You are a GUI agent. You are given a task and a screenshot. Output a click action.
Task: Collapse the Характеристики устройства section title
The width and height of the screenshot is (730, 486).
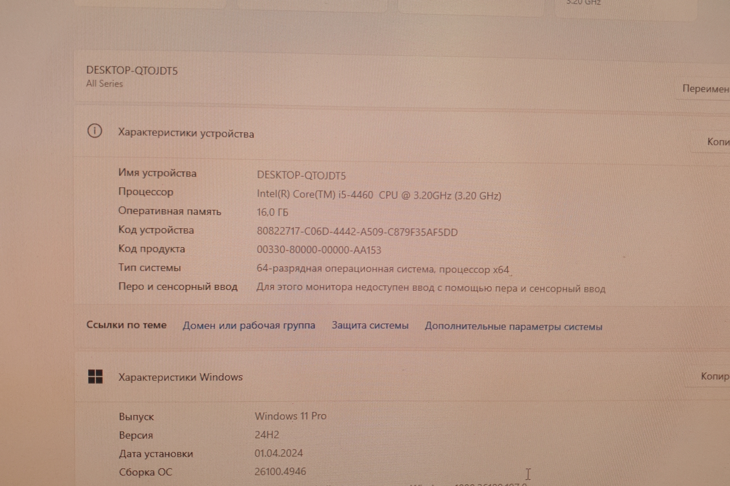point(186,133)
